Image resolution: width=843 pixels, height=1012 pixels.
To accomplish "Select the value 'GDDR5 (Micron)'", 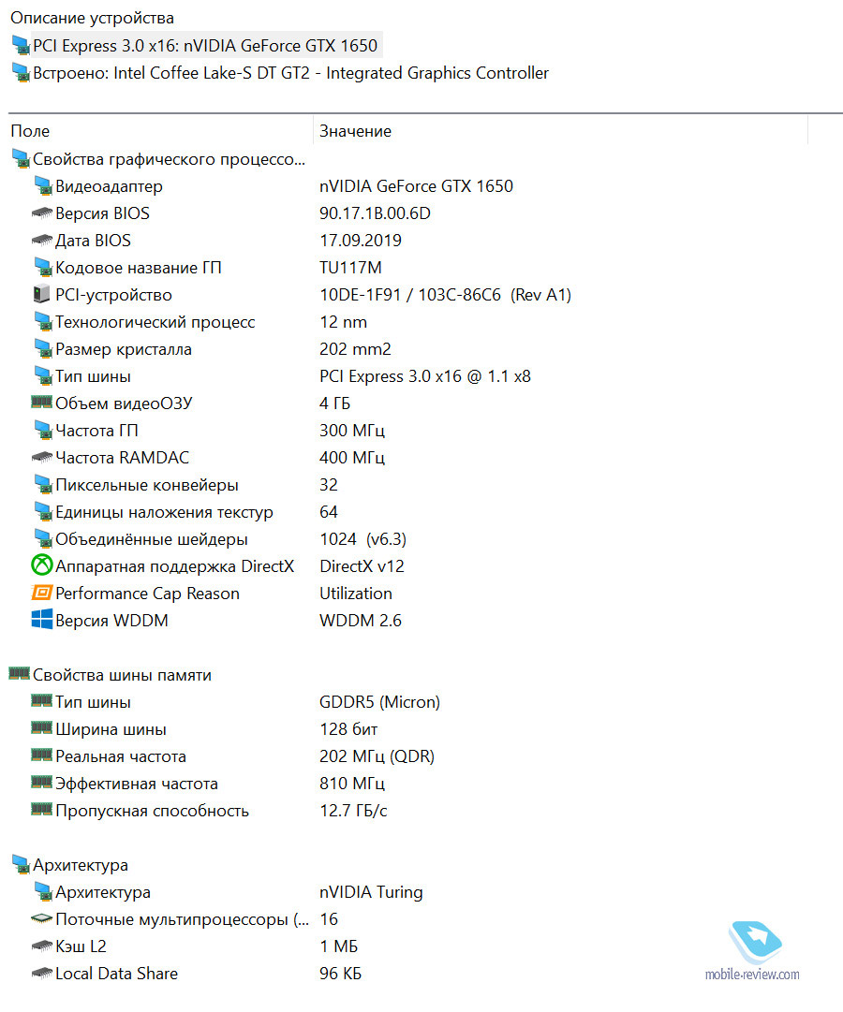I will [x=380, y=702].
